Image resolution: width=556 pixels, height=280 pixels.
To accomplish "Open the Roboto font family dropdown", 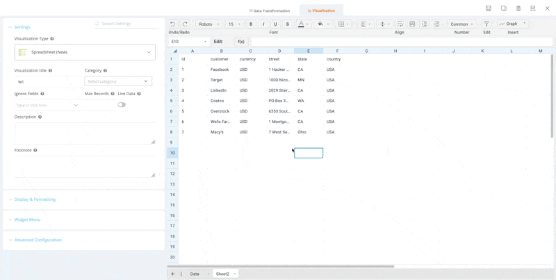I will click(x=208, y=24).
